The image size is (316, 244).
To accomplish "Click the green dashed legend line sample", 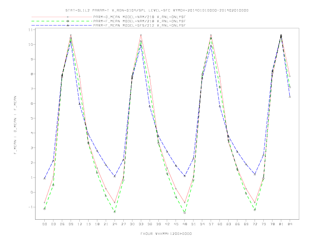I will pyautogui.click(x=62, y=21).
